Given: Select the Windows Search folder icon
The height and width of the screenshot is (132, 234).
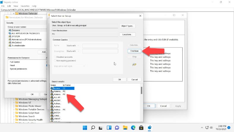Looking at the screenshot, I should (x=17, y=116).
